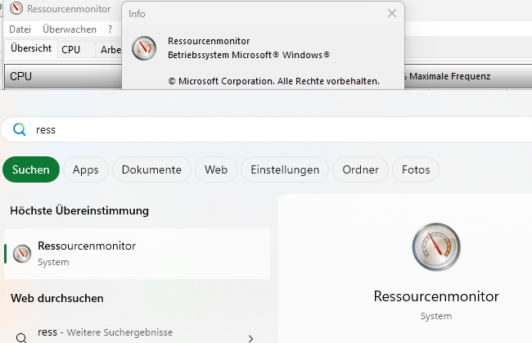Filter search results by Ordner

pos(360,169)
